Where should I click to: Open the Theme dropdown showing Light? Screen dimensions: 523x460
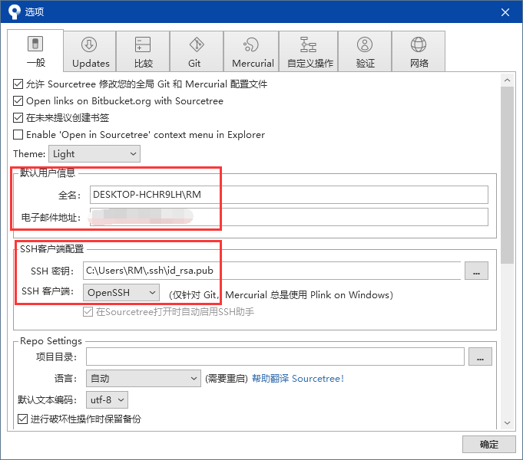click(94, 153)
